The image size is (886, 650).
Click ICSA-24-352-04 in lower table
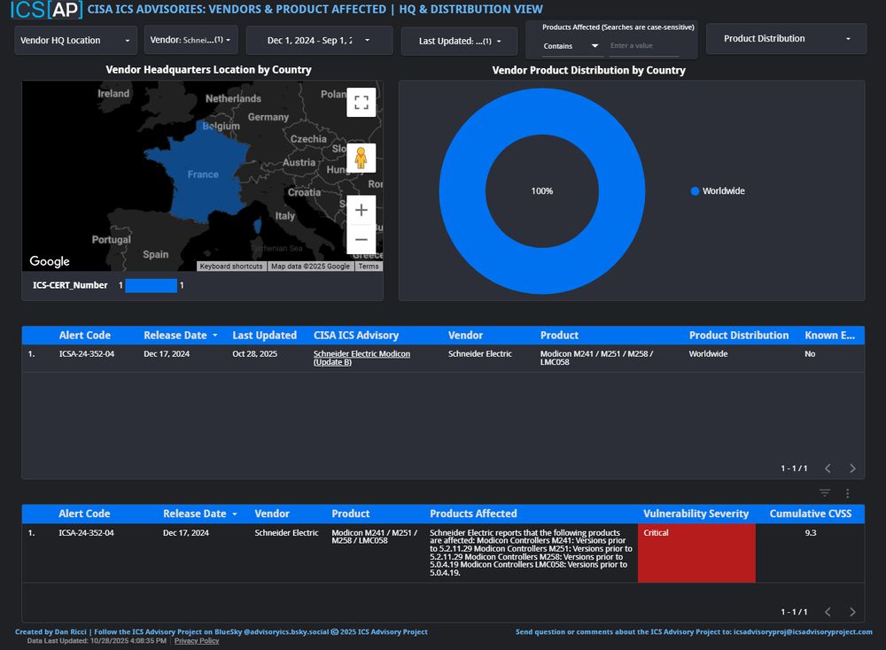[86, 532]
